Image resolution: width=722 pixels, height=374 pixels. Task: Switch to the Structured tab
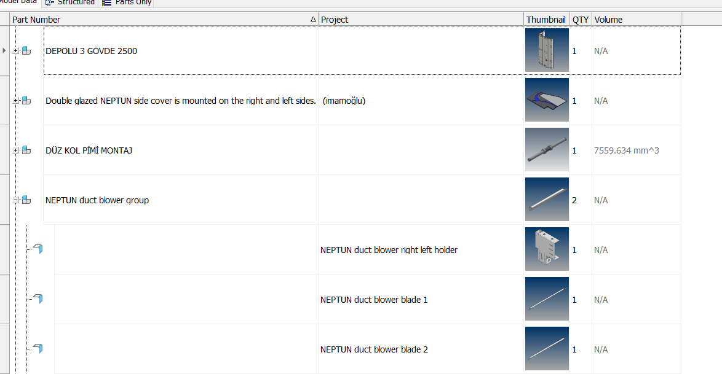point(71,2)
